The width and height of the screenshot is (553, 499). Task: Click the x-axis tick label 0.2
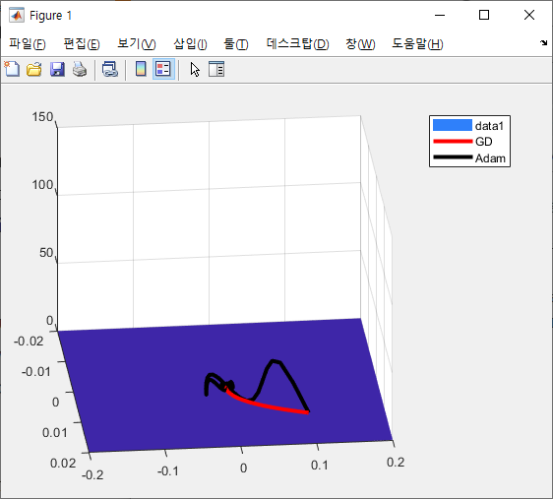point(396,462)
